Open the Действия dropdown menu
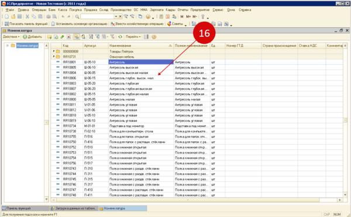The height and width of the screenshot is (217, 351). coord(11,37)
